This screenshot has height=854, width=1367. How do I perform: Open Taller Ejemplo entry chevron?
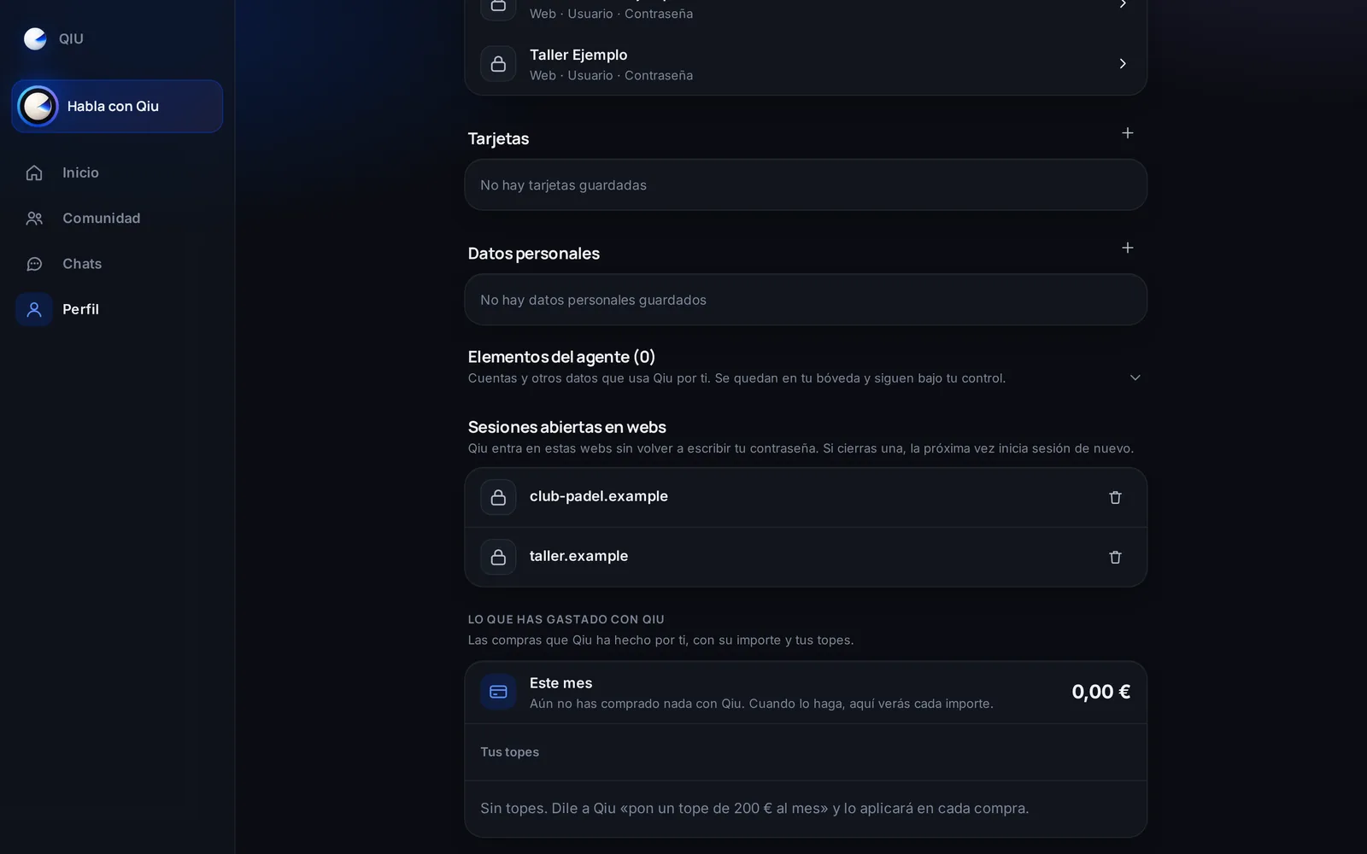point(1123,64)
